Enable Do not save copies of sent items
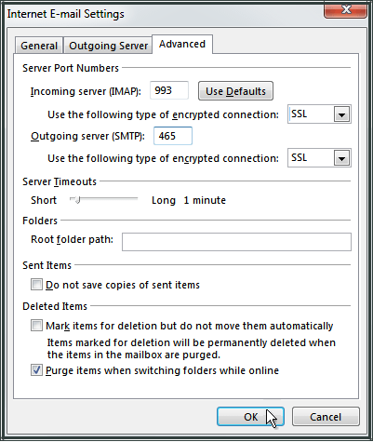Screen dimensions: 373x442 click(x=36, y=285)
